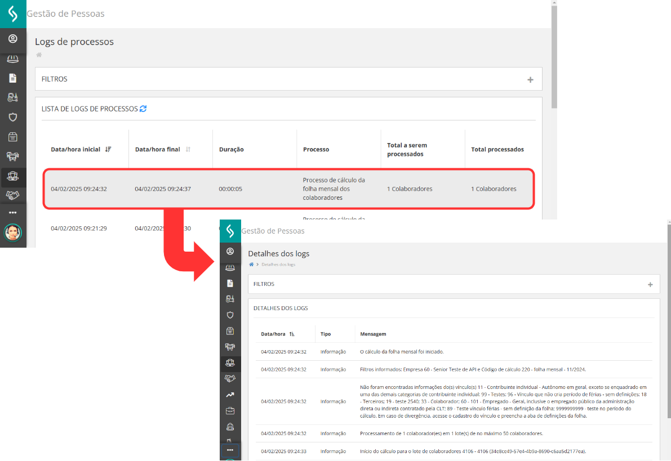671x461 pixels.
Task: Click the support attendant avatar in Logs de processos sidebar
Action: click(13, 232)
